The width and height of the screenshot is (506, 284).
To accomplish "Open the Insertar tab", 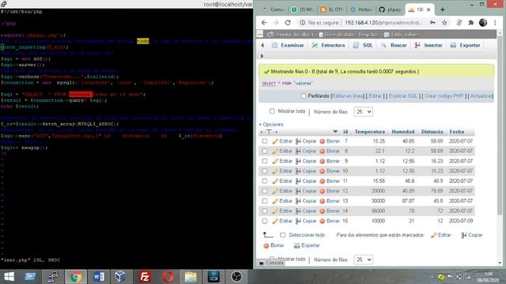I will pos(429,46).
